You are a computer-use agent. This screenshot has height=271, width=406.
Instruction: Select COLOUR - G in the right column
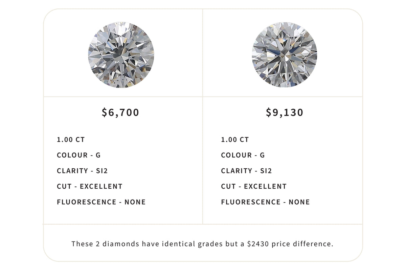pyautogui.click(x=243, y=155)
